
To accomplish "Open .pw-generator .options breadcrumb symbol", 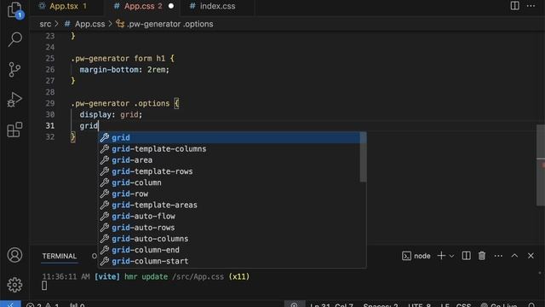I will click(164, 24).
